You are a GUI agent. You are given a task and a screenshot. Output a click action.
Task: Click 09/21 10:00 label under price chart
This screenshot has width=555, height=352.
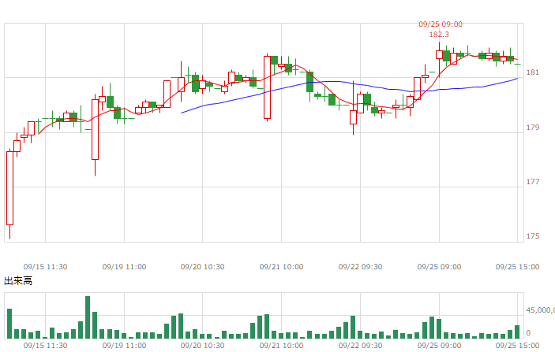[x=281, y=267]
